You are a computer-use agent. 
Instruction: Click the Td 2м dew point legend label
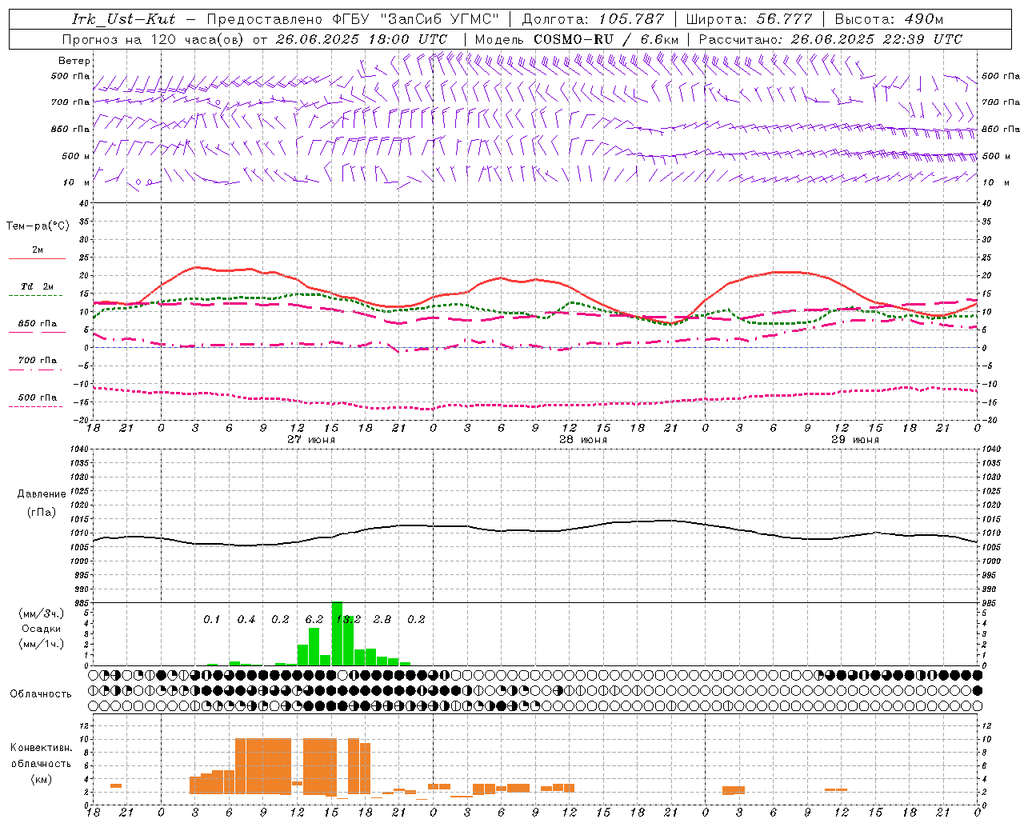(x=38, y=286)
